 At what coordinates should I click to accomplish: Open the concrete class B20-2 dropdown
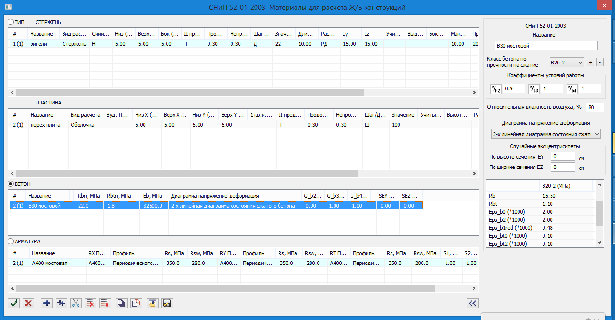coord(567,62)
